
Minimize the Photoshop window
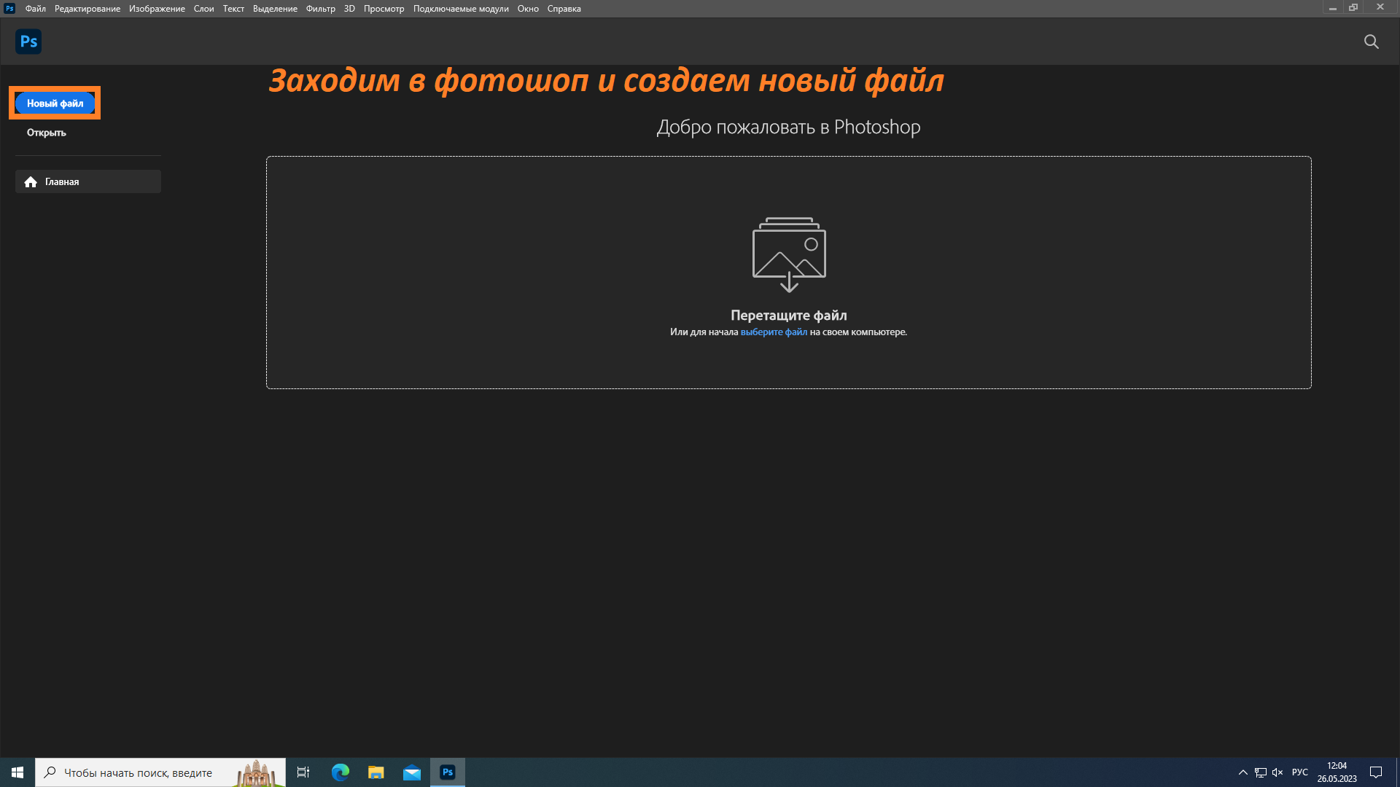tap(1332, 8)
